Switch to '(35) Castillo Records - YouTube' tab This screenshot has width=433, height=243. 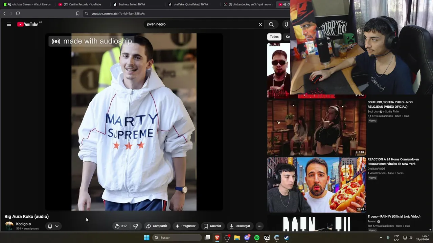(82, 4)
